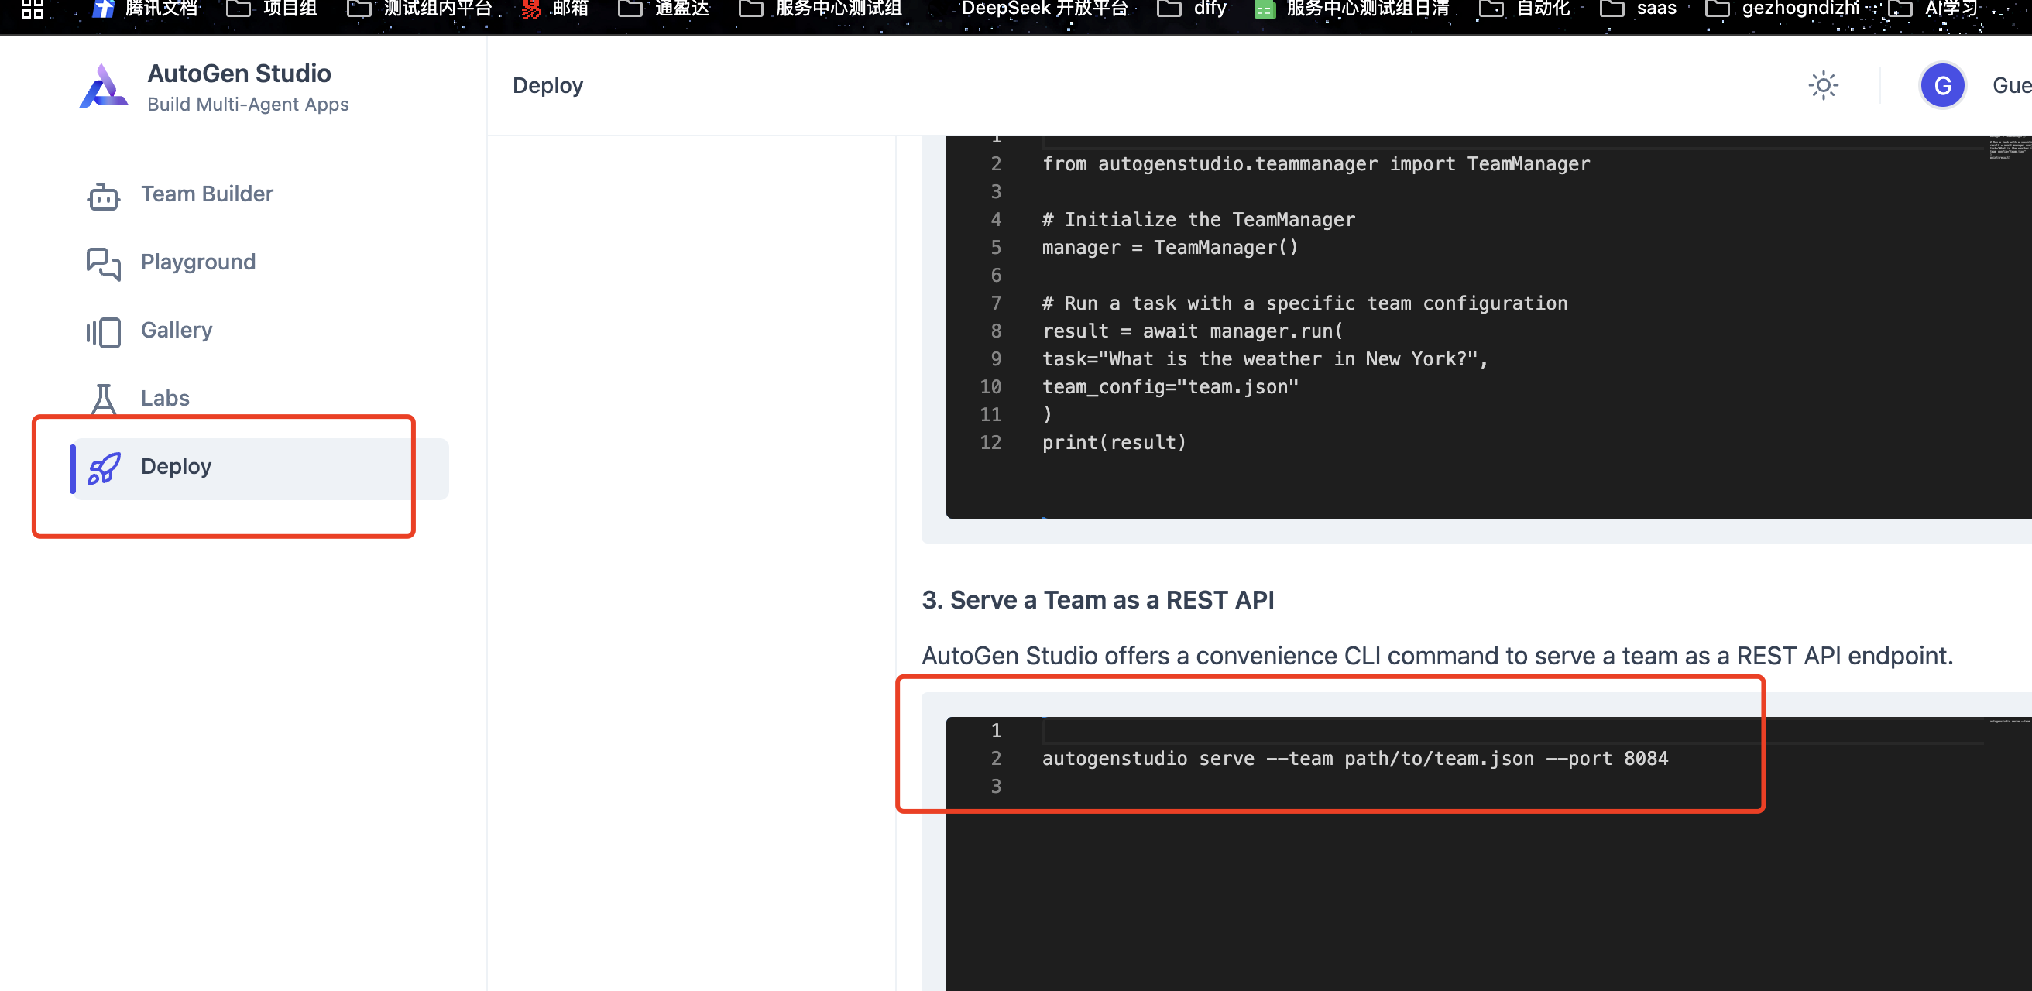Click inside the autogenstudio serve command line

[1354, 759]
